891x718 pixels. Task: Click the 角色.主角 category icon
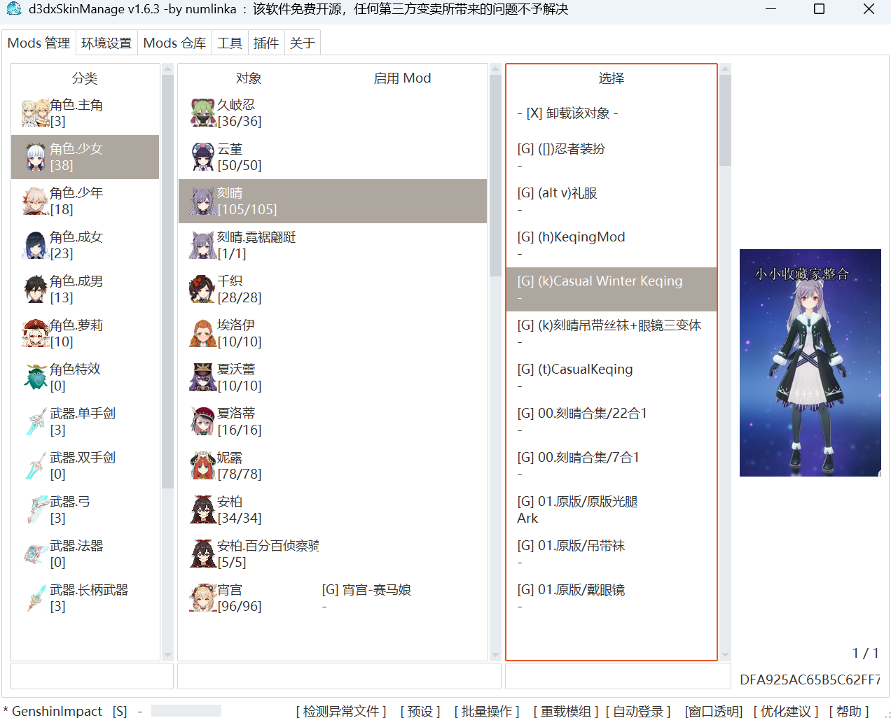(35, 113)
